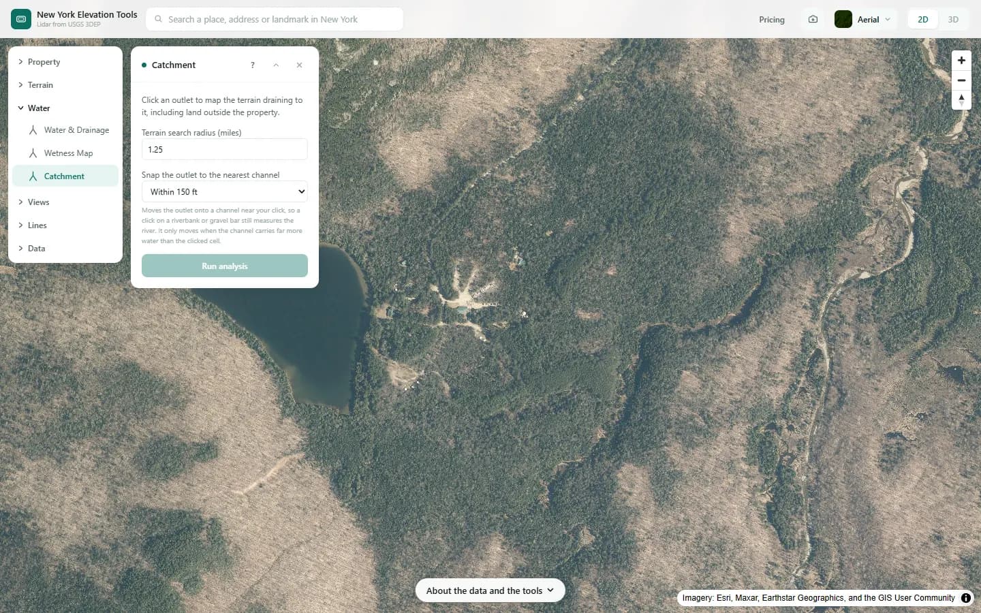The image size is (981, 613).
Task: Close the Catchment panel
Action: 299,65
